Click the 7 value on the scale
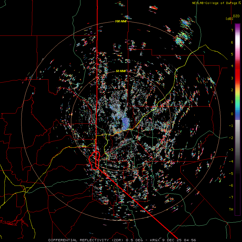This screenshot has height=242, width=242. pyautogui.click(x=232, y=30)
